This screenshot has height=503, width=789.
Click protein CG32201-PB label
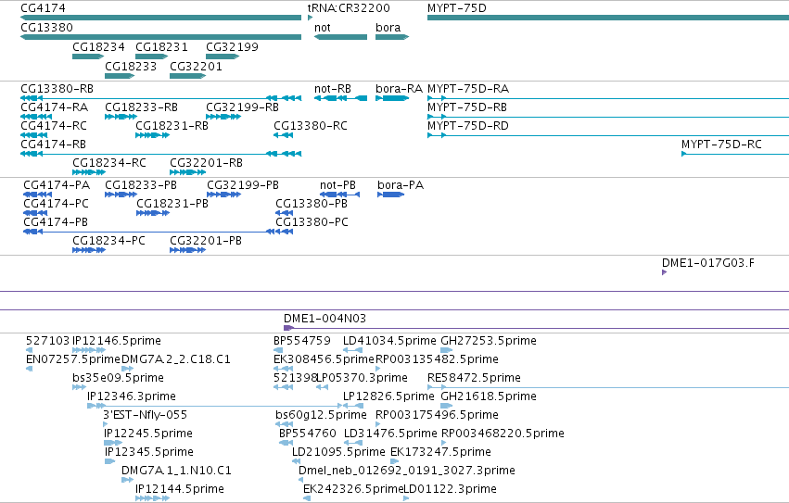tap(206, 241)
